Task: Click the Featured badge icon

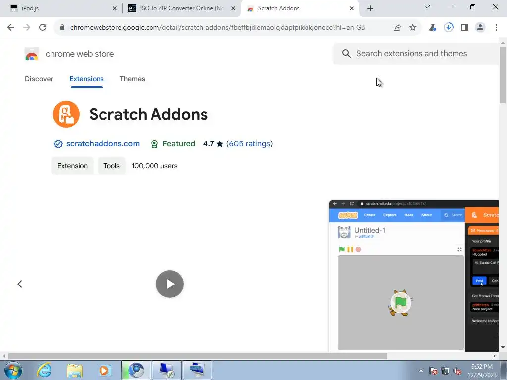Action: [x=154, y=144]
